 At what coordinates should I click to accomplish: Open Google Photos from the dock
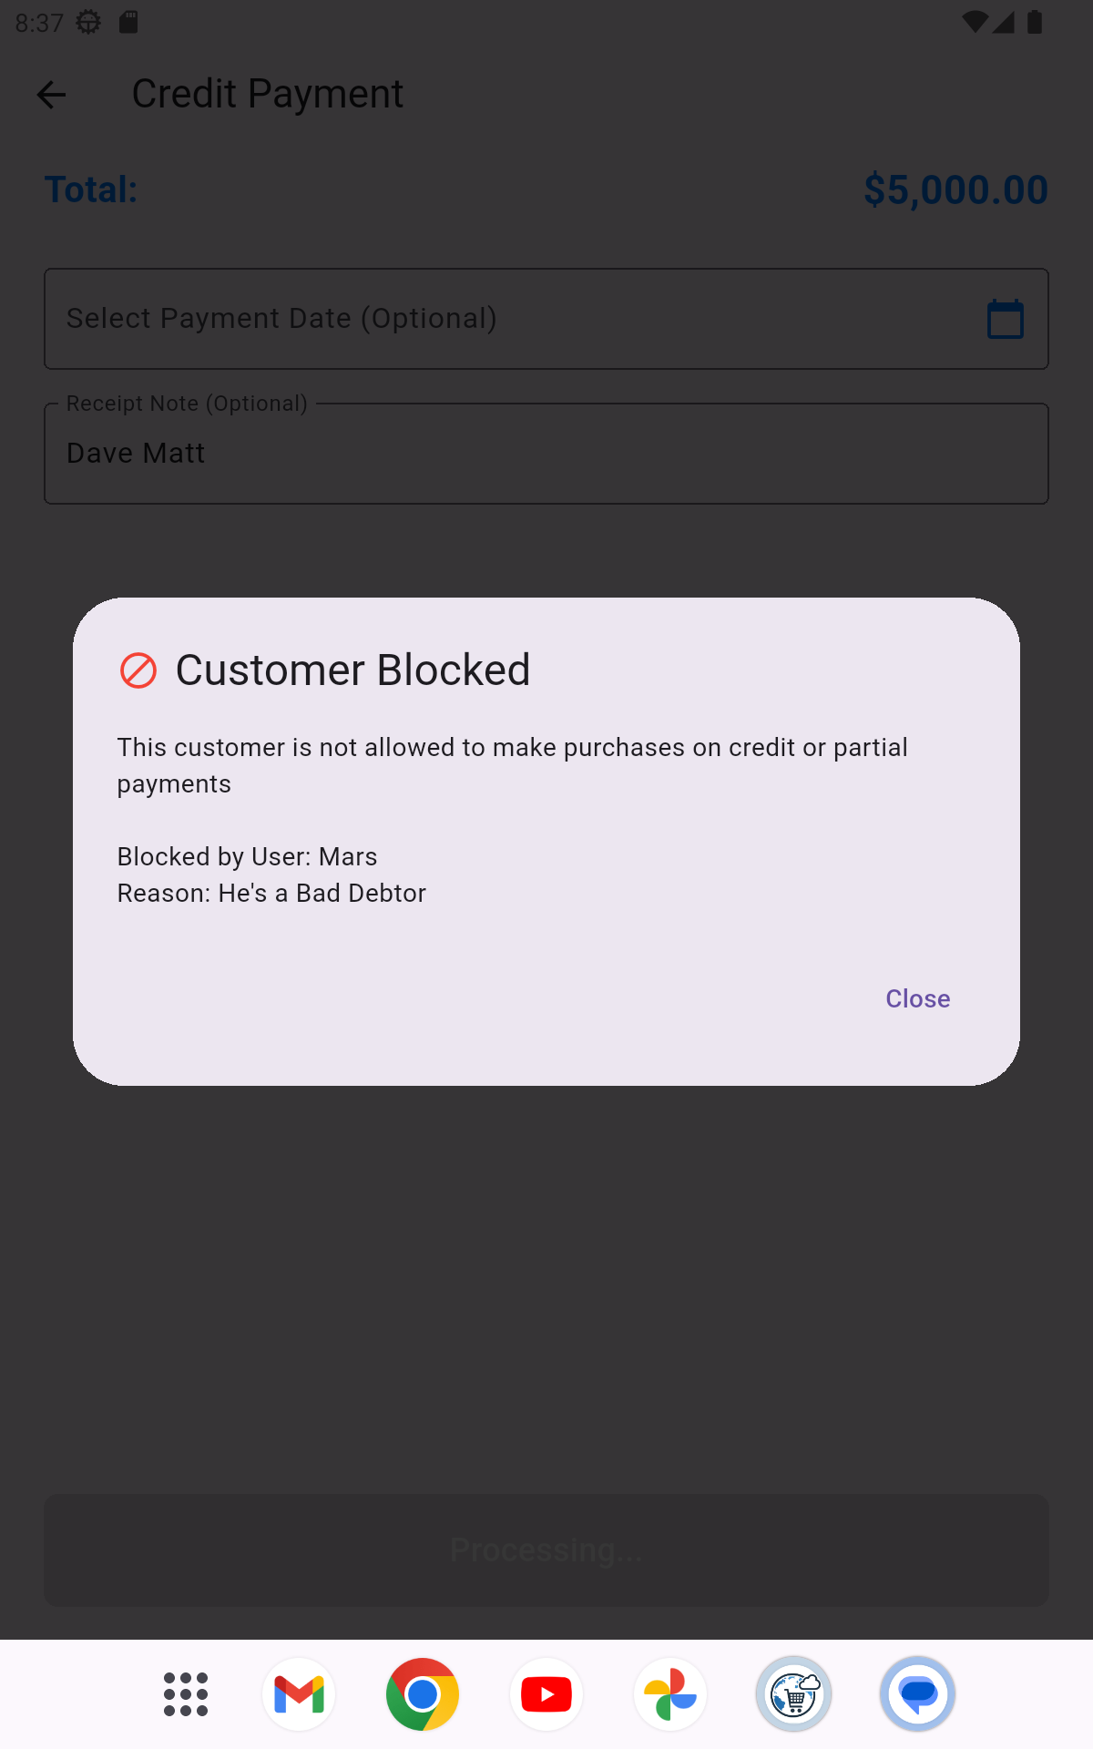(x=670, y=1694)
